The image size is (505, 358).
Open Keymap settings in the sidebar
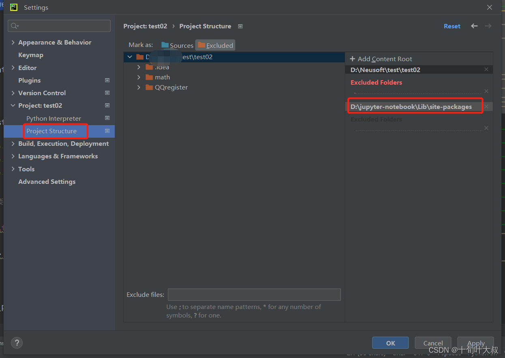point(30,55)
